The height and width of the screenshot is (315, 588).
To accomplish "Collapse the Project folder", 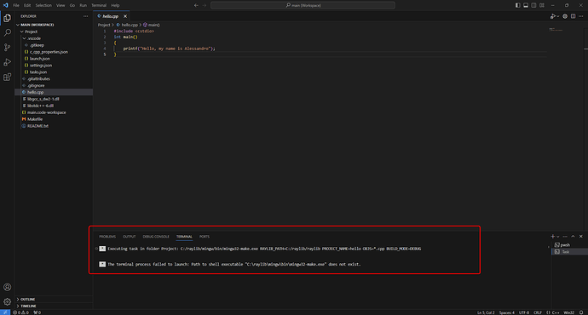I will click(54, 31).
